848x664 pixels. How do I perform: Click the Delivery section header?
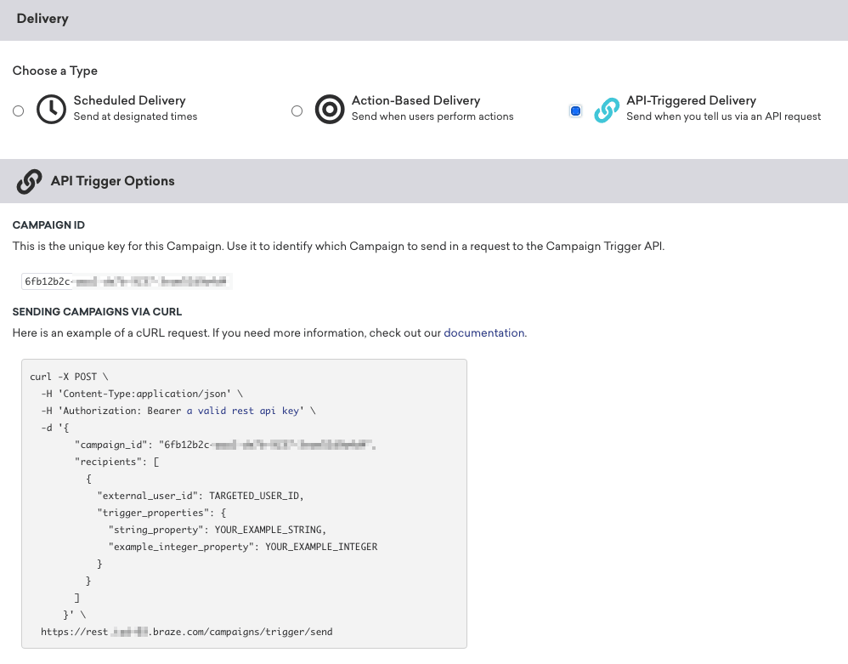pos(42,19)
